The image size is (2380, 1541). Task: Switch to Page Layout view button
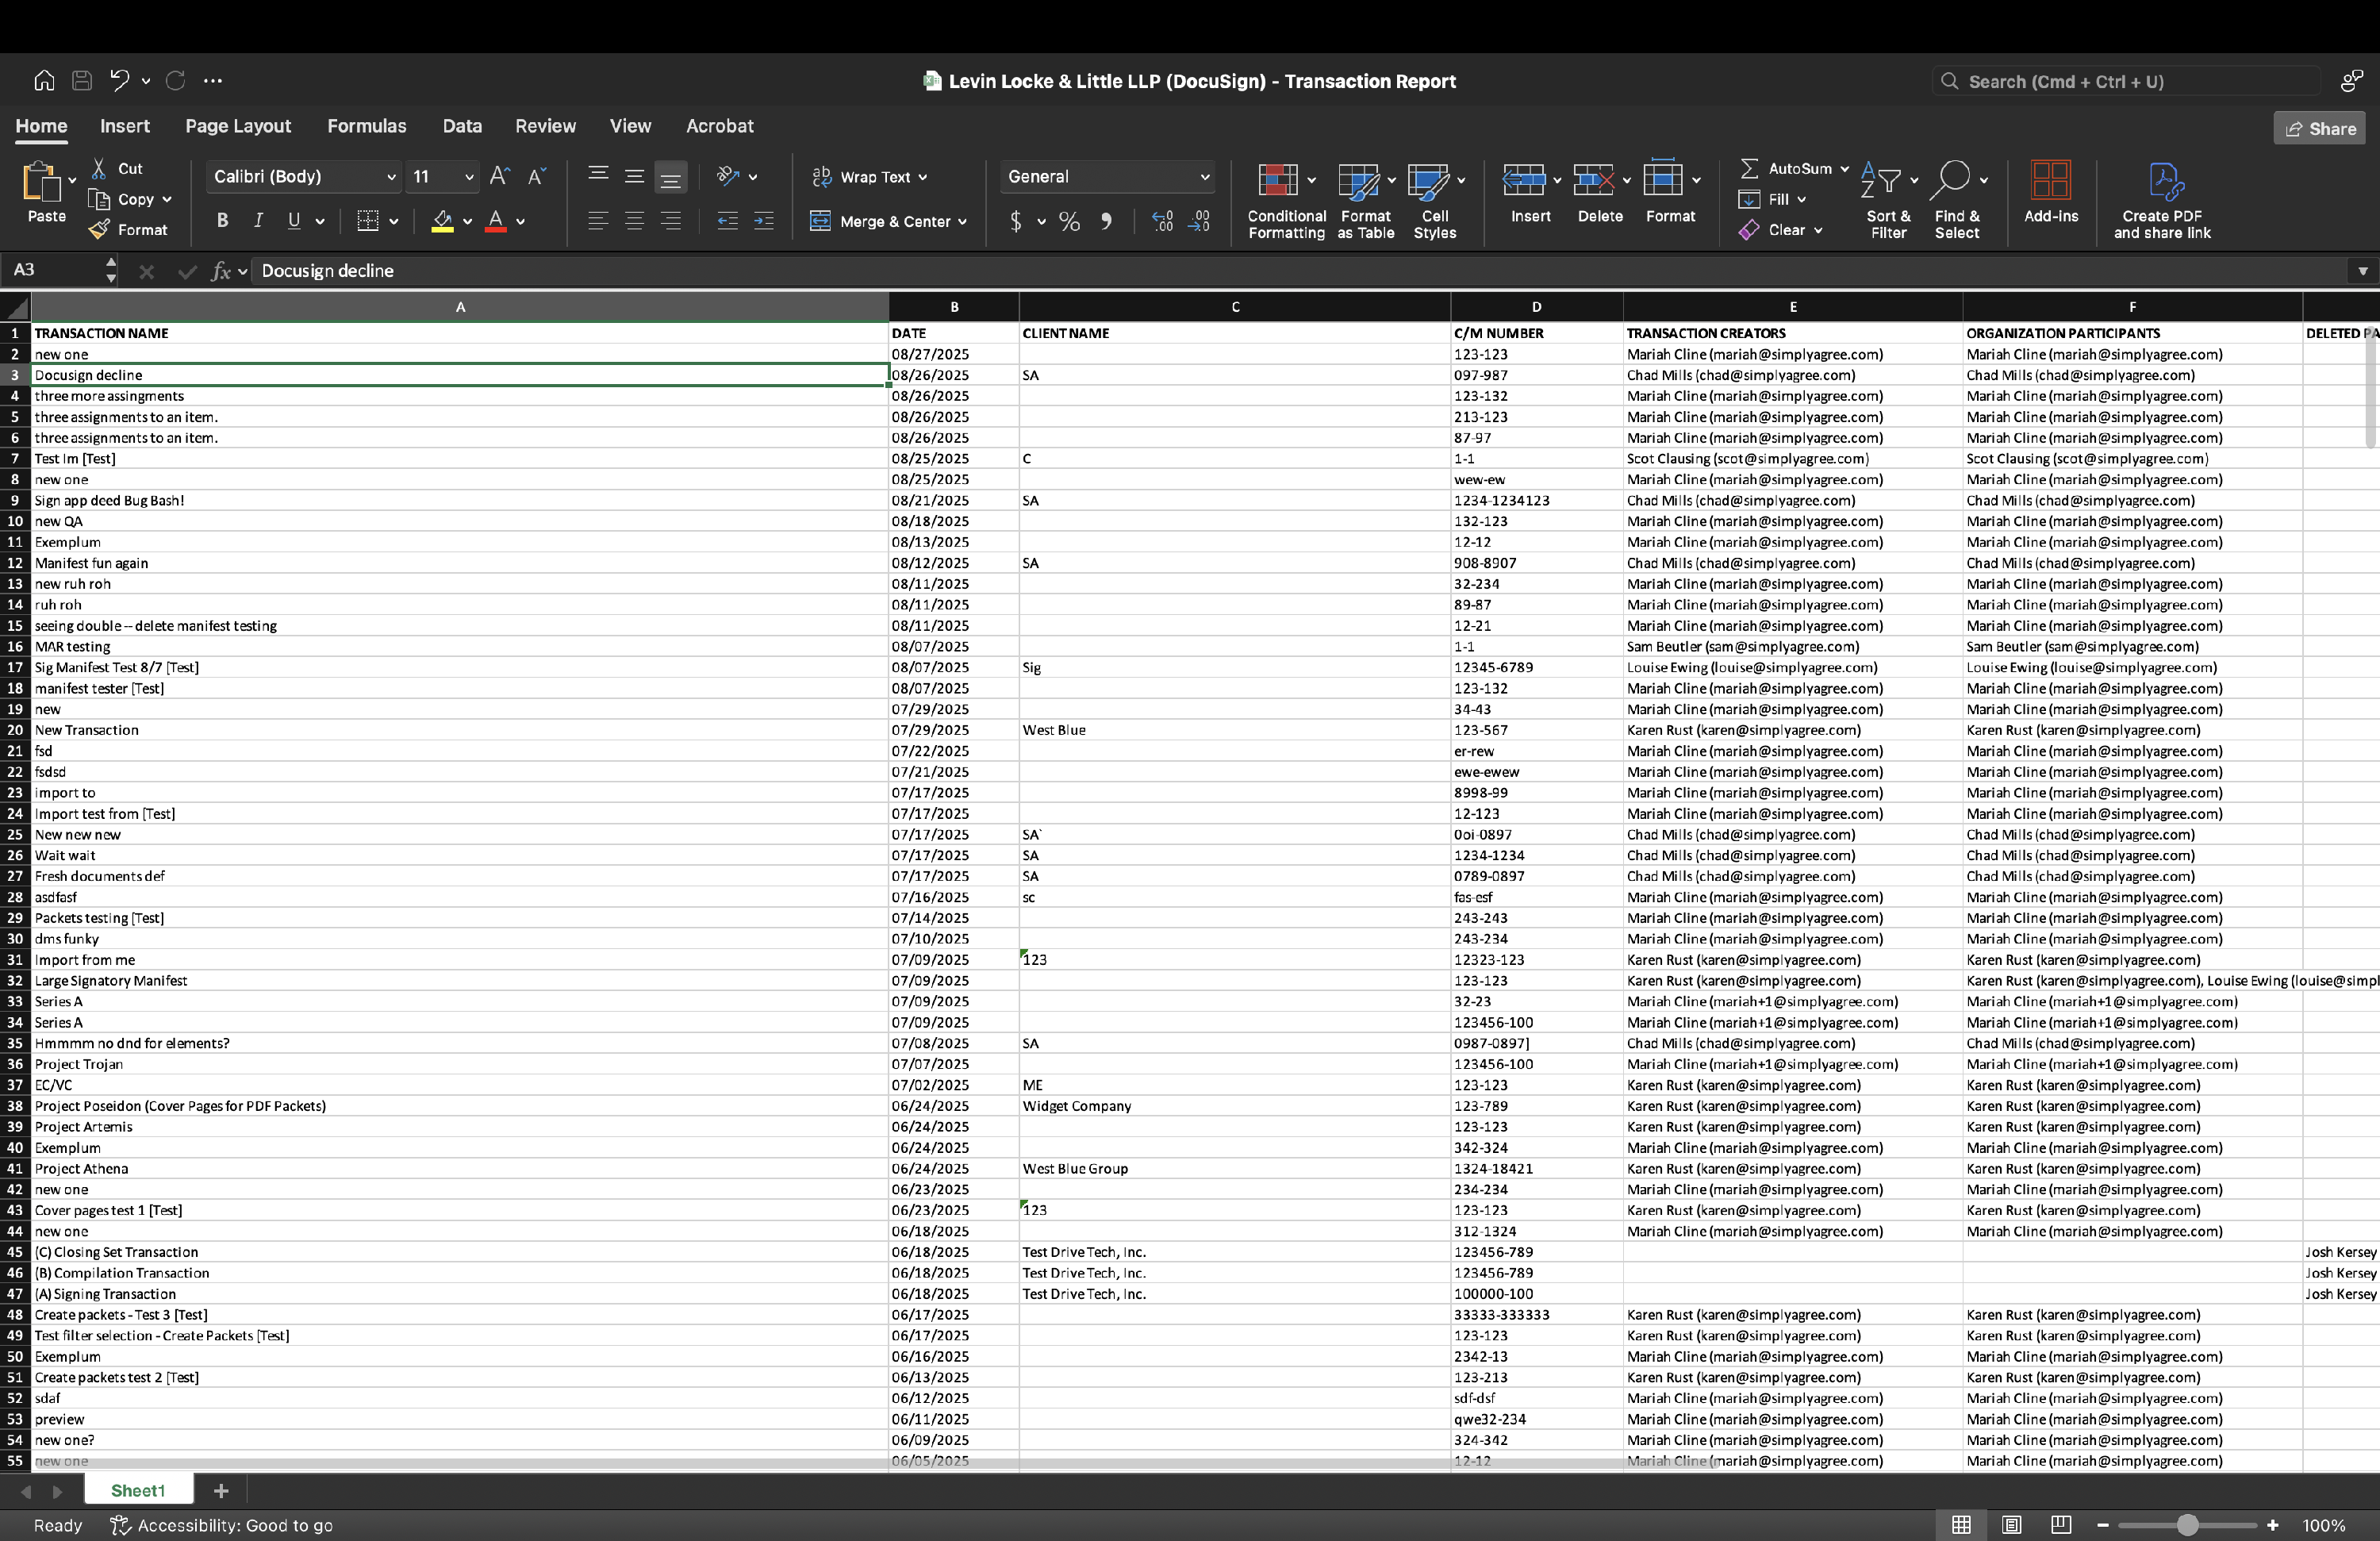[2011, 1525]
